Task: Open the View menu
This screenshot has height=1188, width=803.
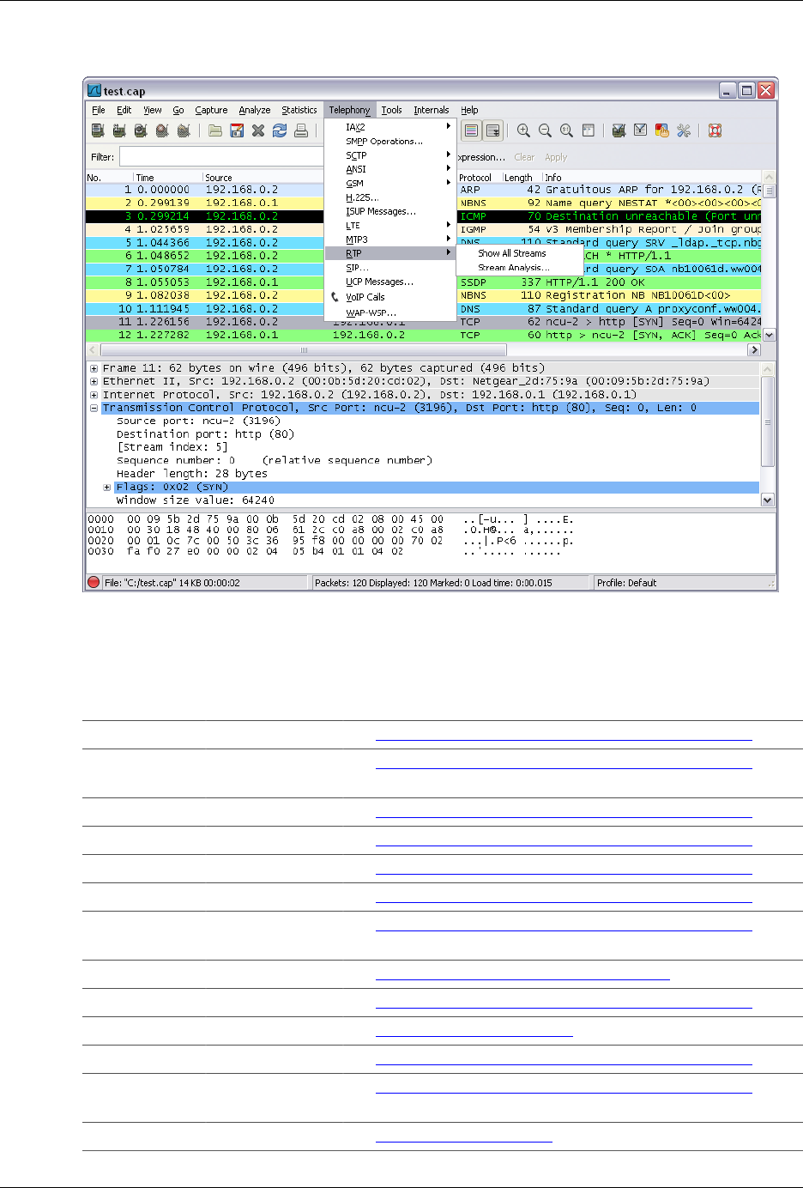Action: (x=153, y=110)
